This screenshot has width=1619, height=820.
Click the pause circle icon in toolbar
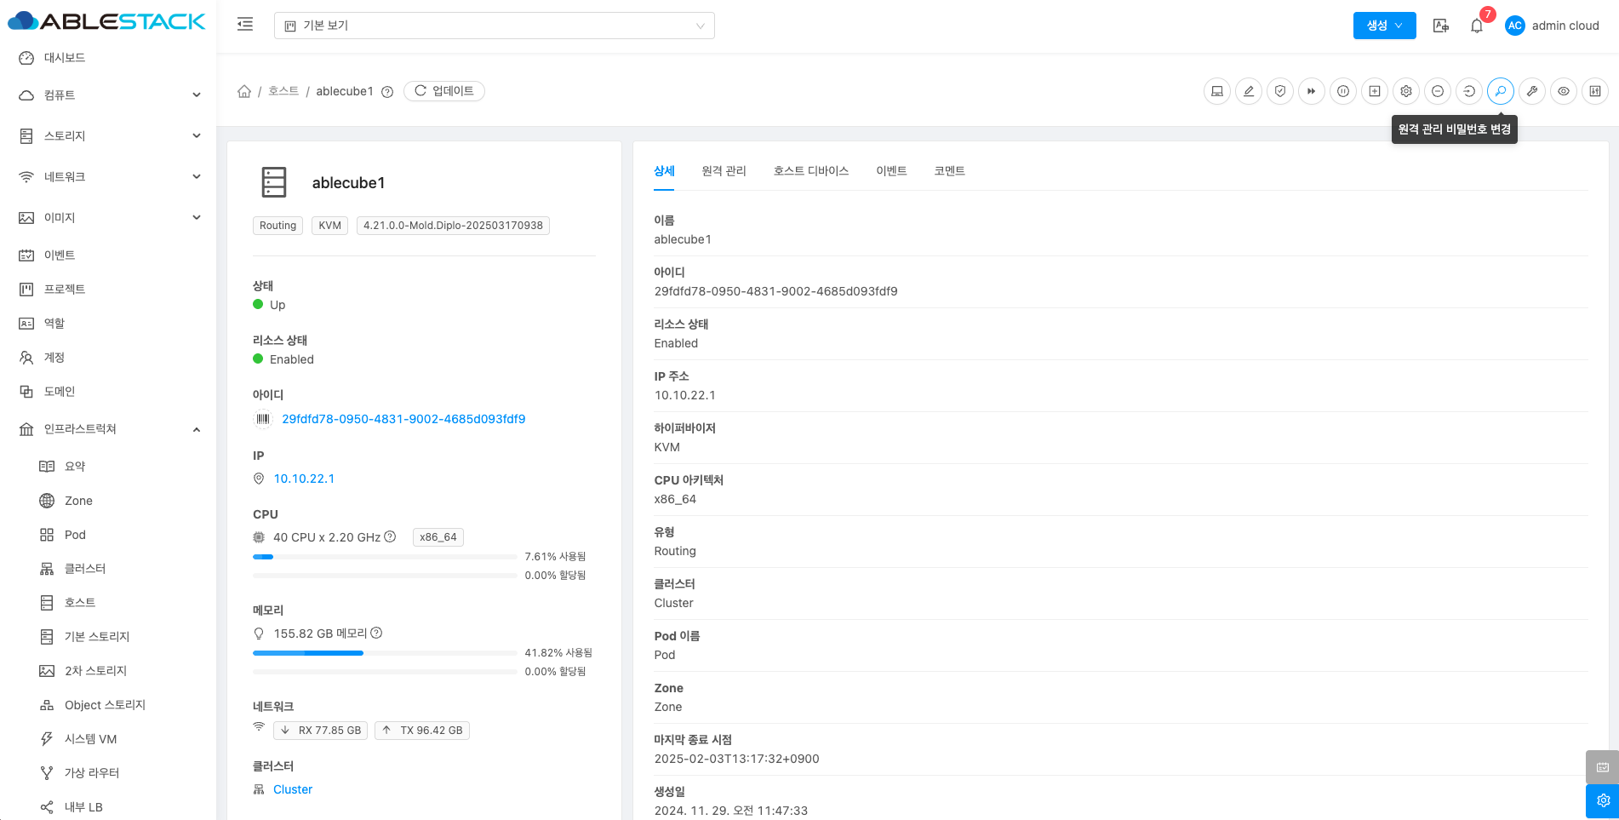click(x=1343, y=91)
